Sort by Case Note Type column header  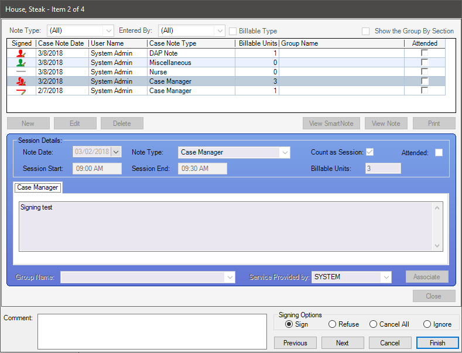click(191, 43)
